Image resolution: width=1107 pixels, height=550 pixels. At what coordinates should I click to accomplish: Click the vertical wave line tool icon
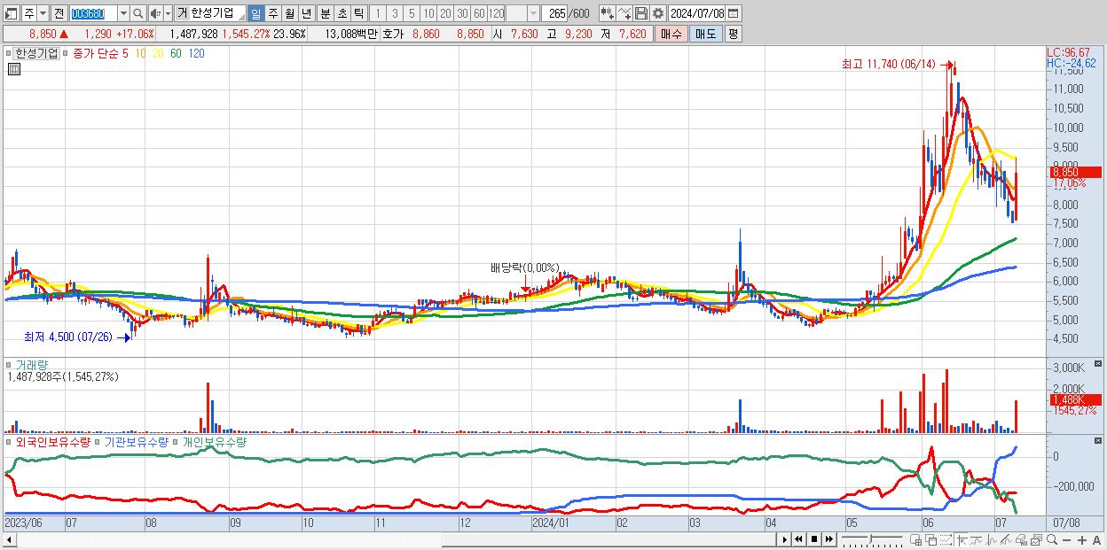tap(991, 539)
